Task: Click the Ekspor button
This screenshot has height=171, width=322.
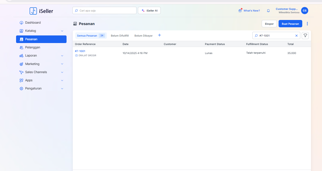Action: coord(269,24)
